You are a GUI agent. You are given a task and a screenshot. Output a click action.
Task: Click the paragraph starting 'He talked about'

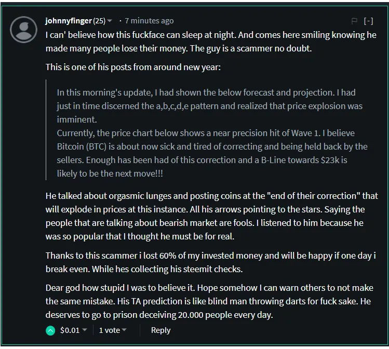[211, 216]
